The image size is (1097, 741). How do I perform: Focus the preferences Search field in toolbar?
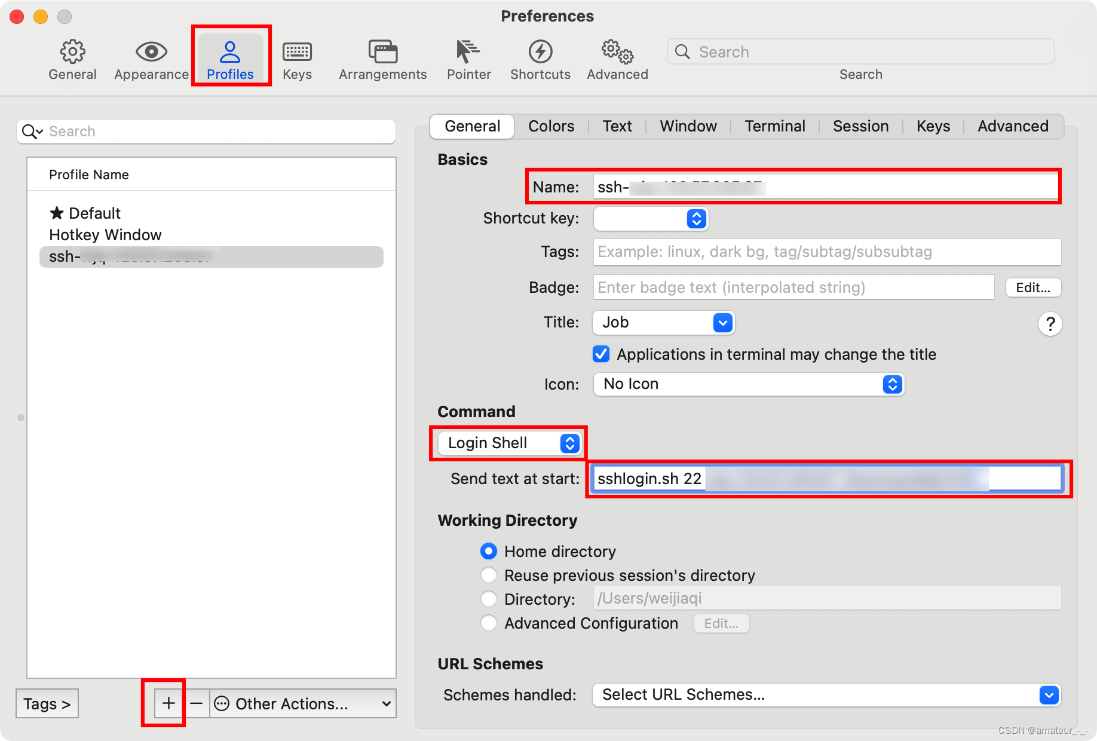860,52
